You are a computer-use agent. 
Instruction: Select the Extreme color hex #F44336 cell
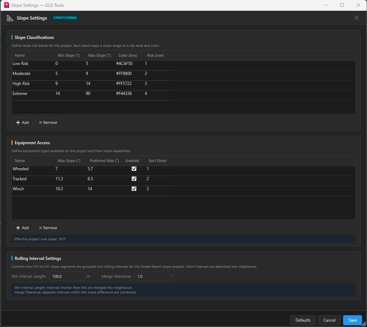coord(124,94)
